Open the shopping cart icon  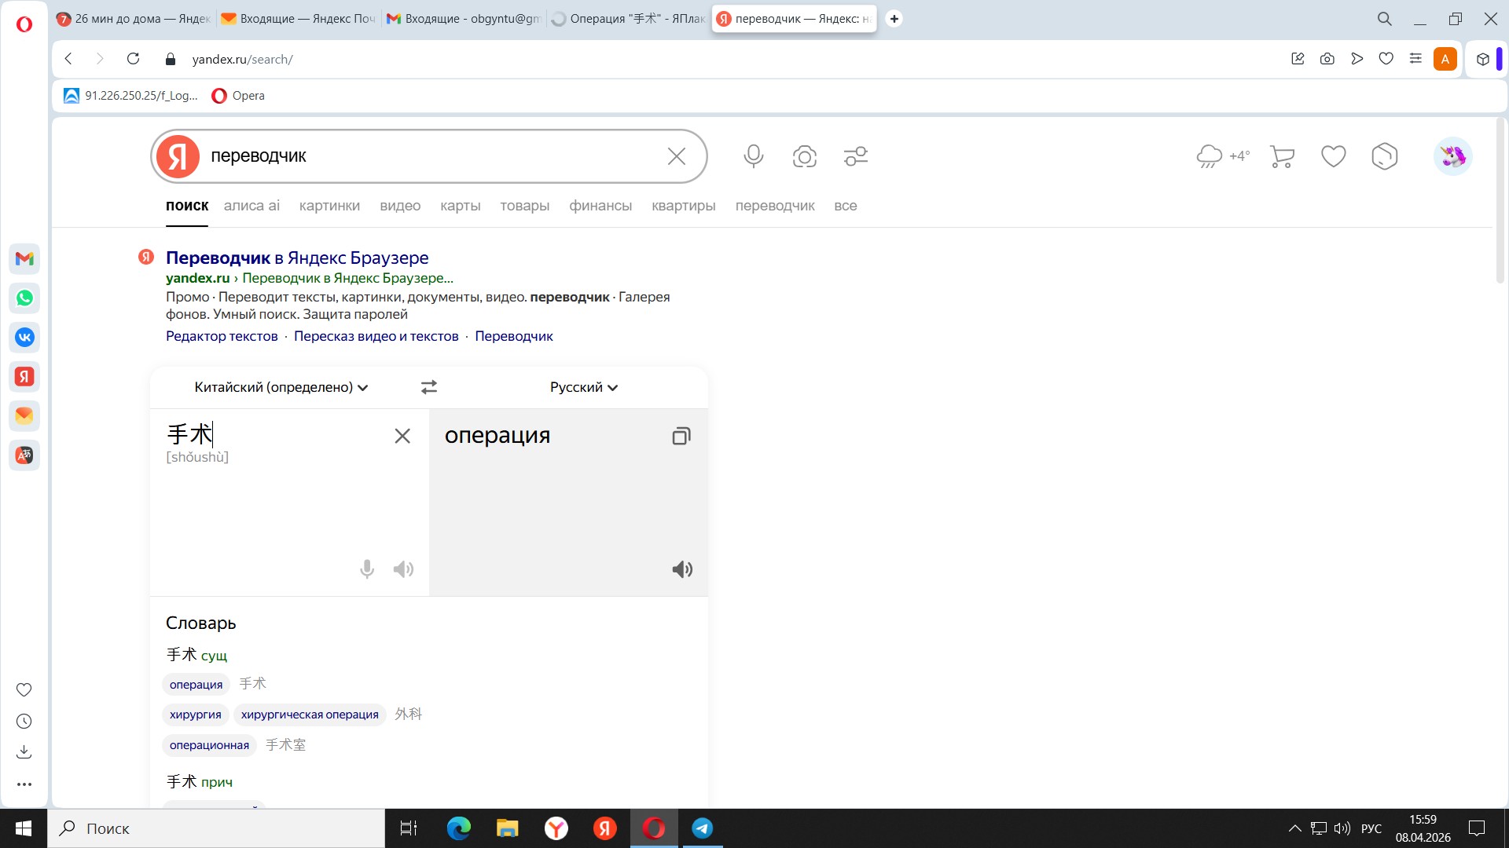point(1282,156)
